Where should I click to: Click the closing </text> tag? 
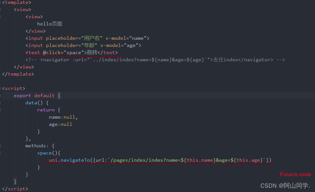click(108, 53)
